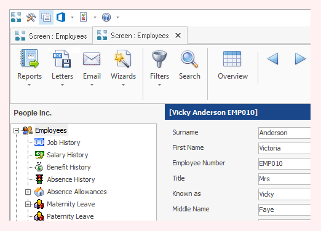Go to next record with the right arrow
This screenshot has height=231, width=321.
[x=300, y=59]
